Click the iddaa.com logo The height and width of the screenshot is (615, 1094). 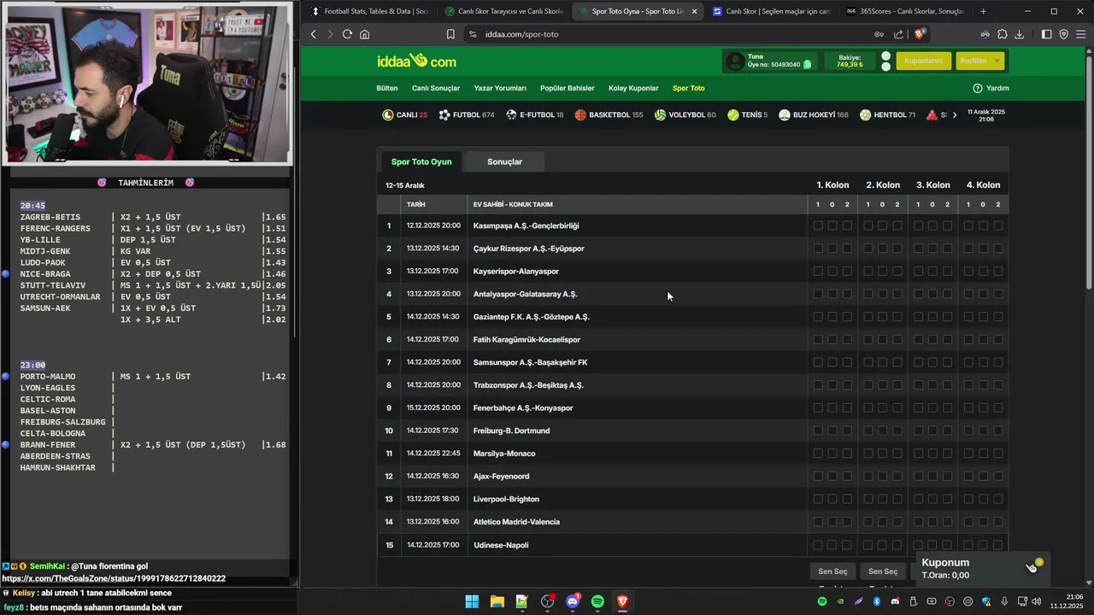[416, 61]
